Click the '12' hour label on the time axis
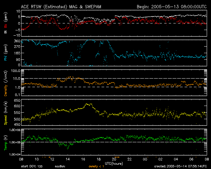 pos(52,159)
